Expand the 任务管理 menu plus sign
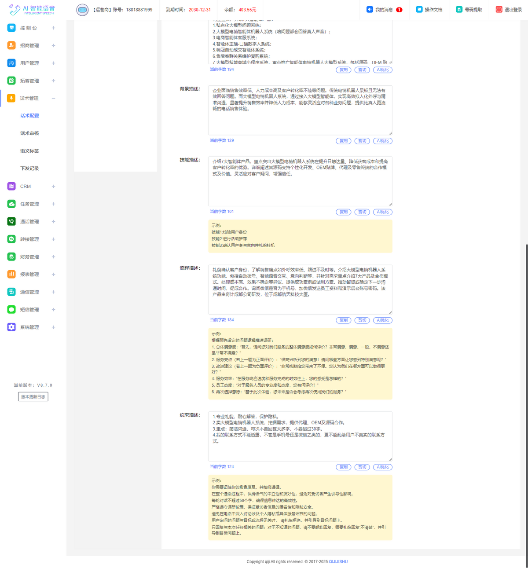Screen dimensions: 528x568 coord(53,204)
